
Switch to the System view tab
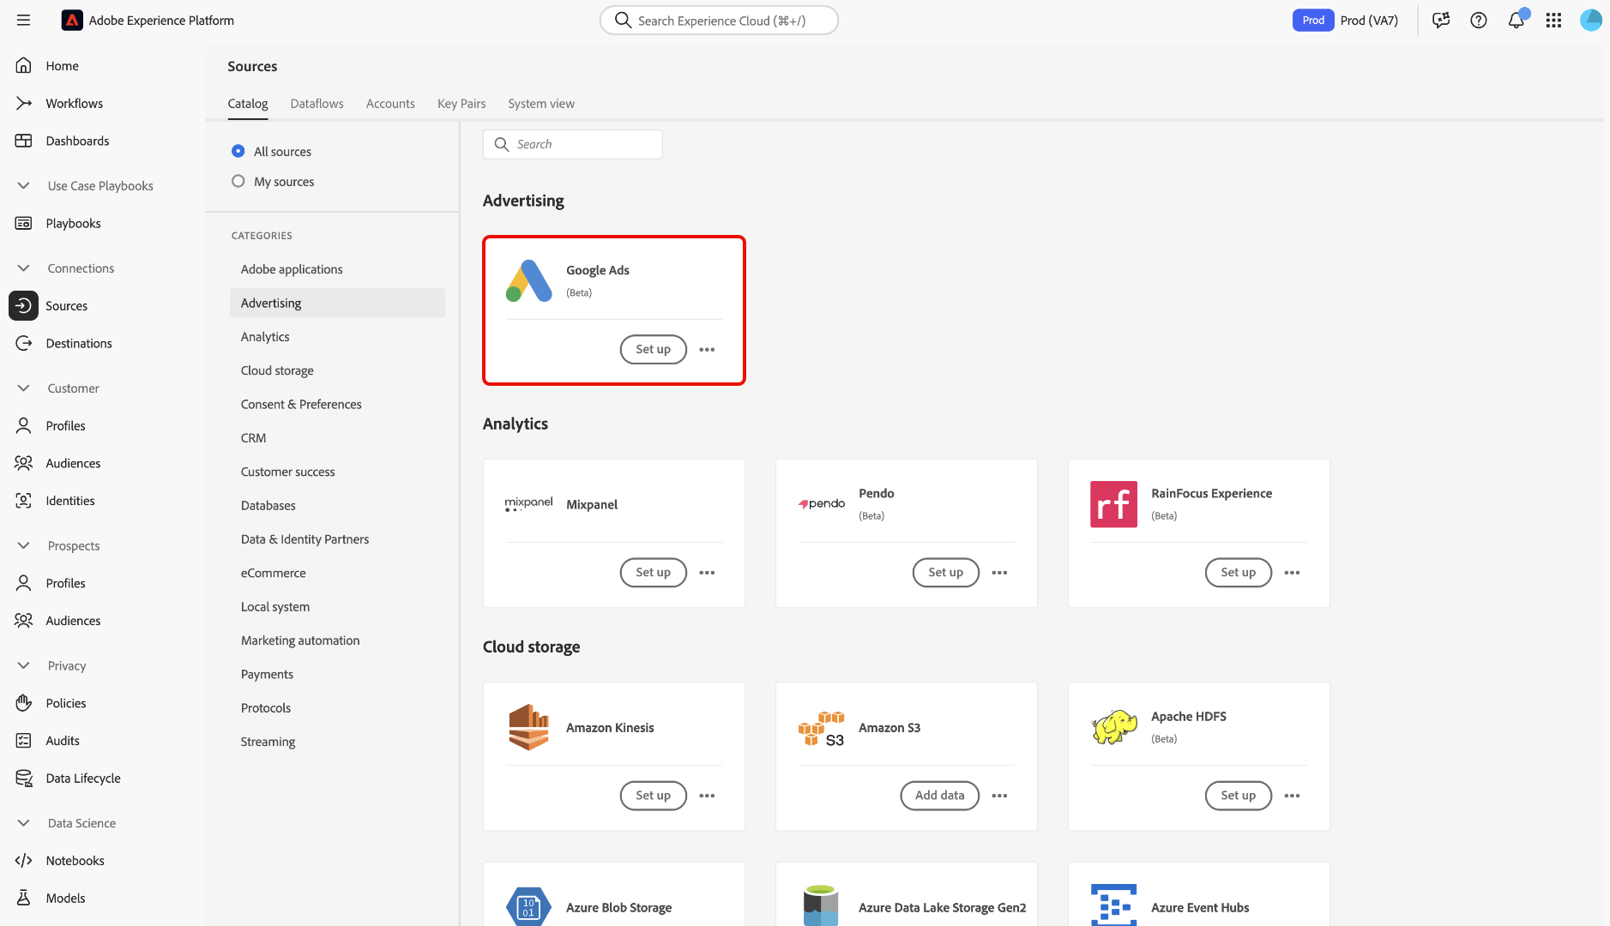540,104
